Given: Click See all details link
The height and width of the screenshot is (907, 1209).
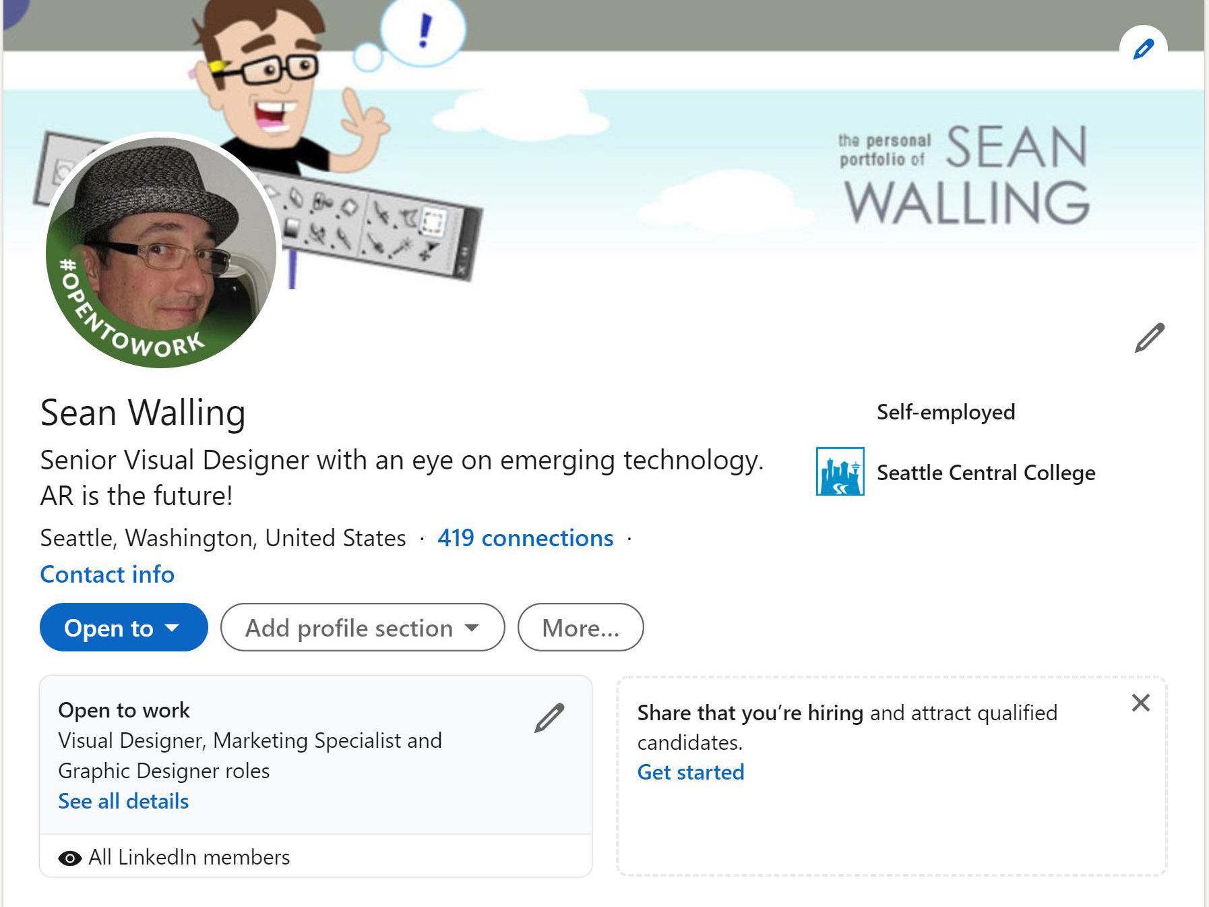Looking at the screenshot, I should click(x=123, y=801).
